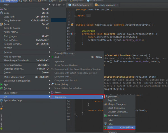Viewport: 168px width, 133px height.
Task: Click the Compare with Same Repository Version icon
Action: [x=52, y=69]
